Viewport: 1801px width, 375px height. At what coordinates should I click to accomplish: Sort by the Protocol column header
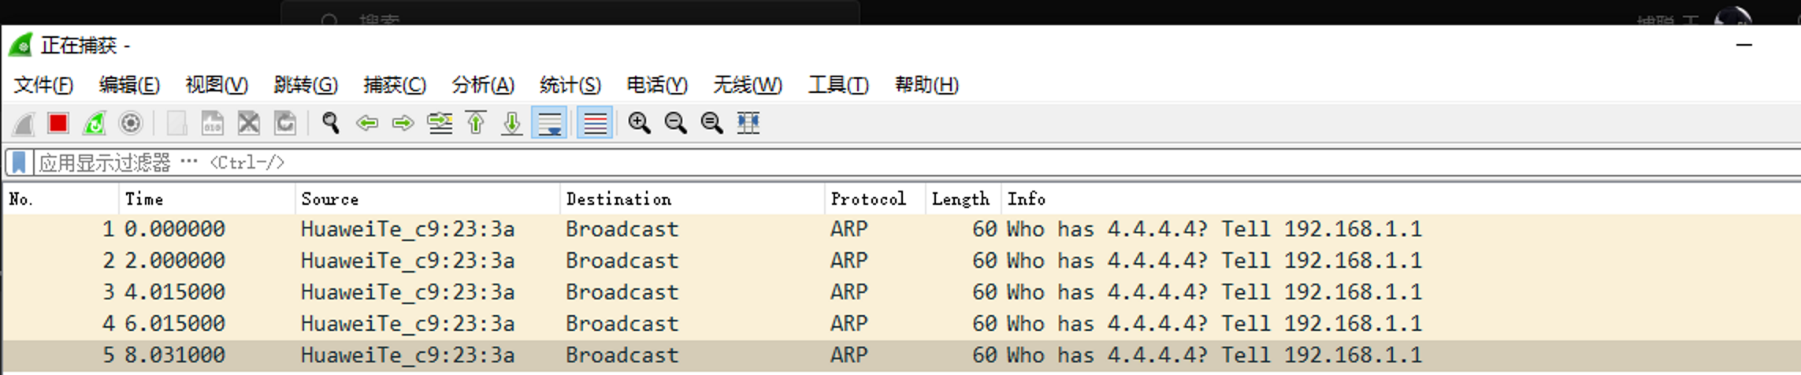click(x=875, y=199)
